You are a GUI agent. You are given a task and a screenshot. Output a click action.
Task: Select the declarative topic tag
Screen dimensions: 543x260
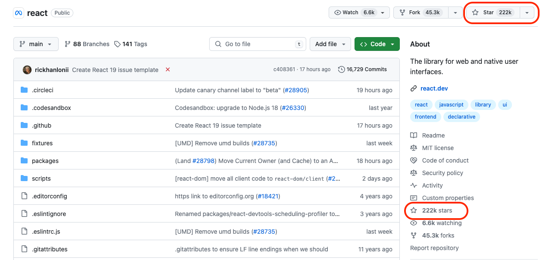coord(461,117)
